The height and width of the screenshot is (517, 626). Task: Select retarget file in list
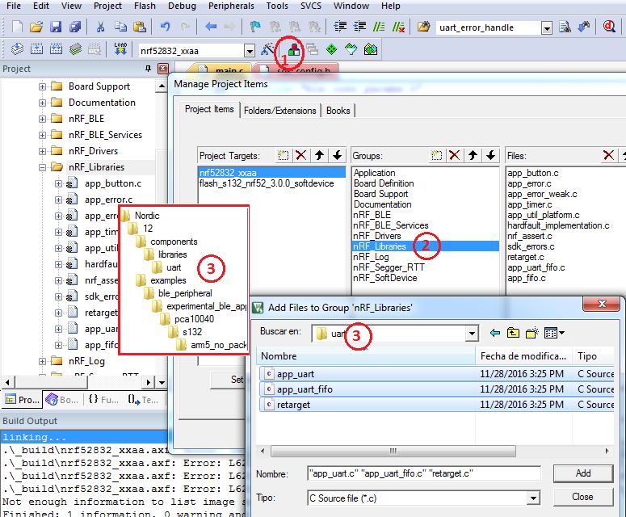[436, 405]
